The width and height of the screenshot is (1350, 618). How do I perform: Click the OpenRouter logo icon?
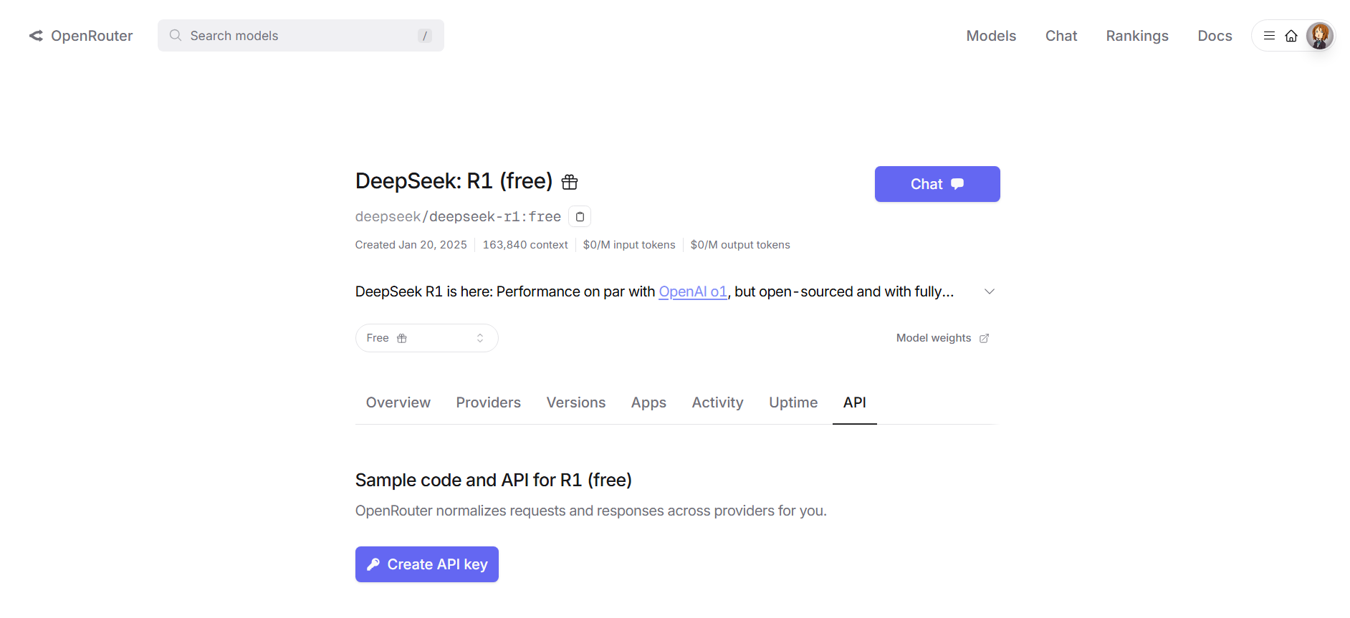36,36
